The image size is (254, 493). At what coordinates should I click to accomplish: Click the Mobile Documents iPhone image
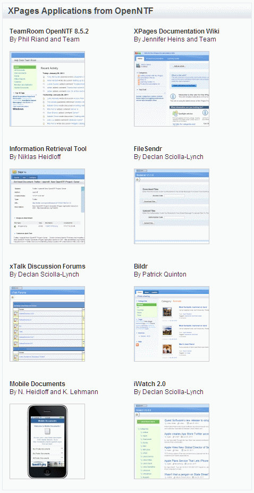pos(47,441)
